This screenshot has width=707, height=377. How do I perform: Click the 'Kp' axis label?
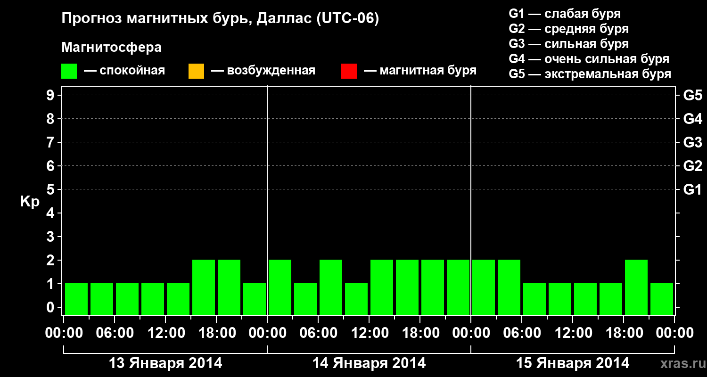pyautogui.click(x=30, y=201)
